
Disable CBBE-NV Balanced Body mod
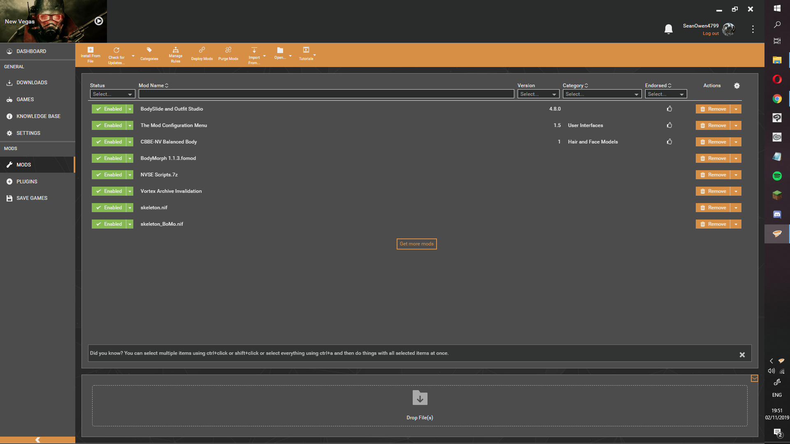point(109,142)
